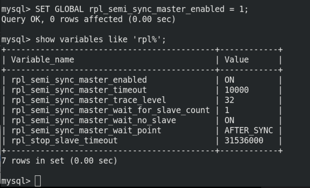The image size is (310, 188).
Task: Select rpl_semi_sync_master_timeout variable name
Action: tap(79, 90)
